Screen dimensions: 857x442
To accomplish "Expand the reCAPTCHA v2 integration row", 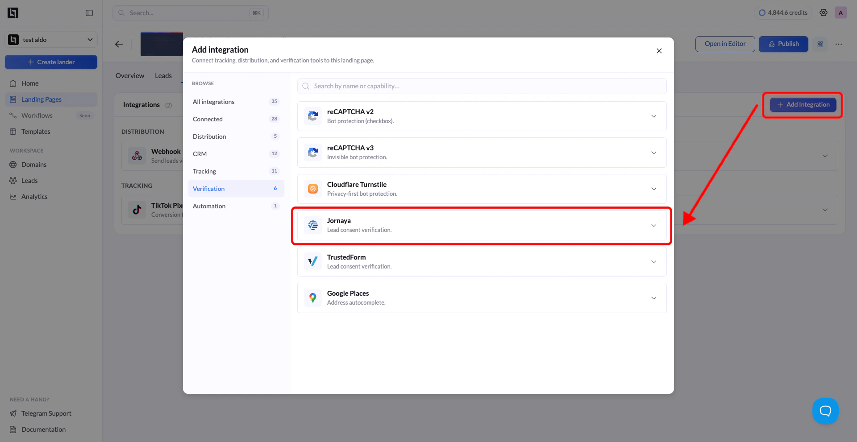I will coord(654,116).
